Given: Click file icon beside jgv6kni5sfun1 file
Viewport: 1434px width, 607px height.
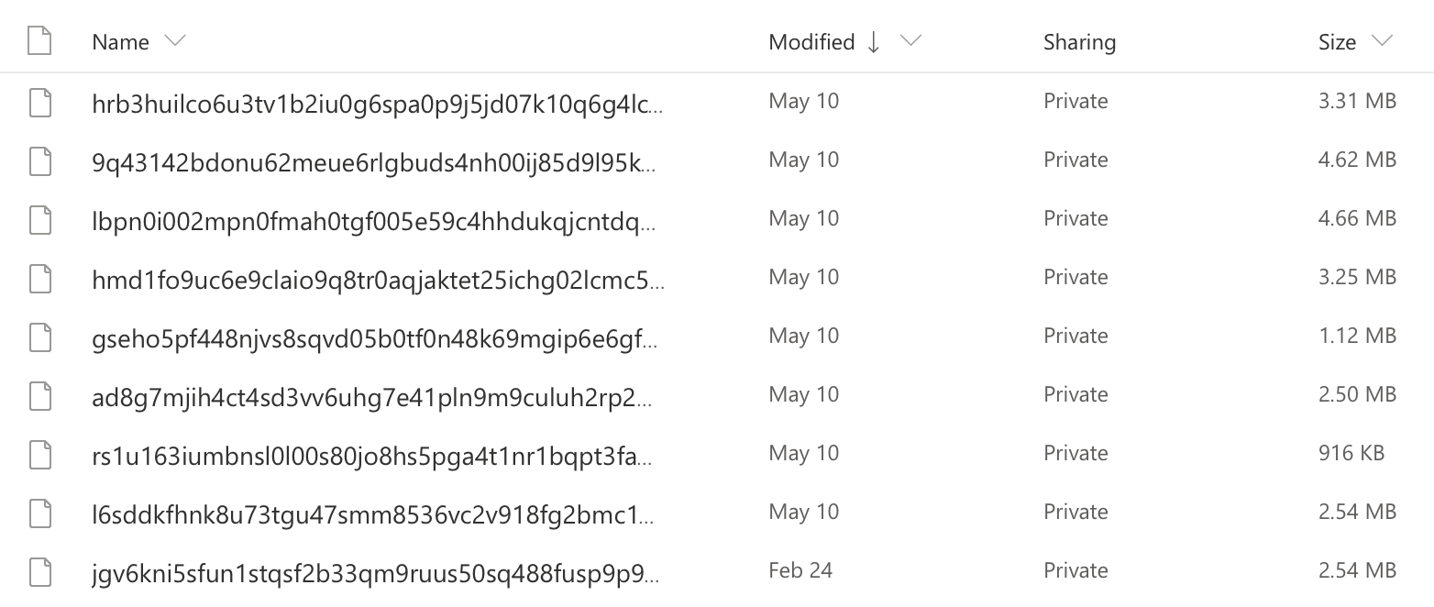Looking at the screenshot, I should click(x=39, y=570).
